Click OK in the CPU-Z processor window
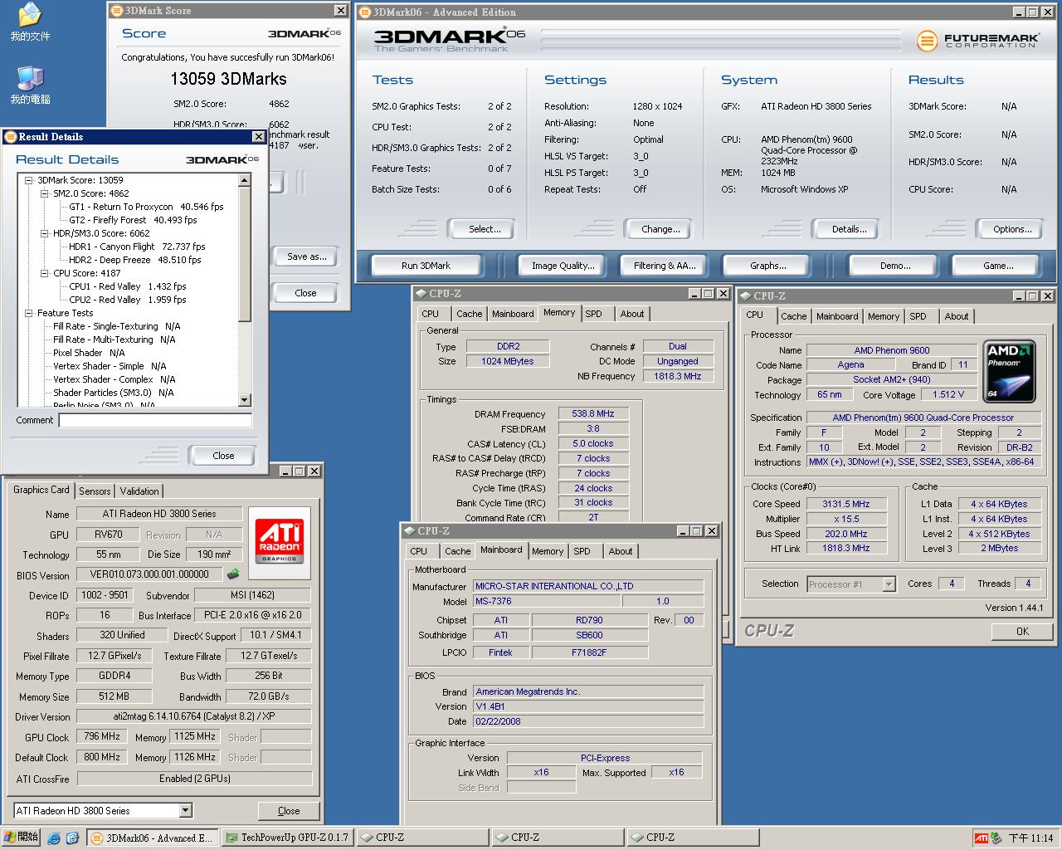Viewport: 1062px width, 850px height. (x=1022, y=632)
